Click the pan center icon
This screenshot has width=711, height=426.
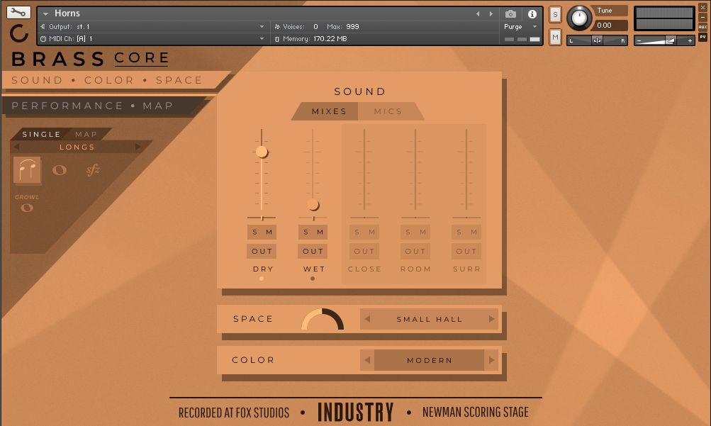coord(597,41)
